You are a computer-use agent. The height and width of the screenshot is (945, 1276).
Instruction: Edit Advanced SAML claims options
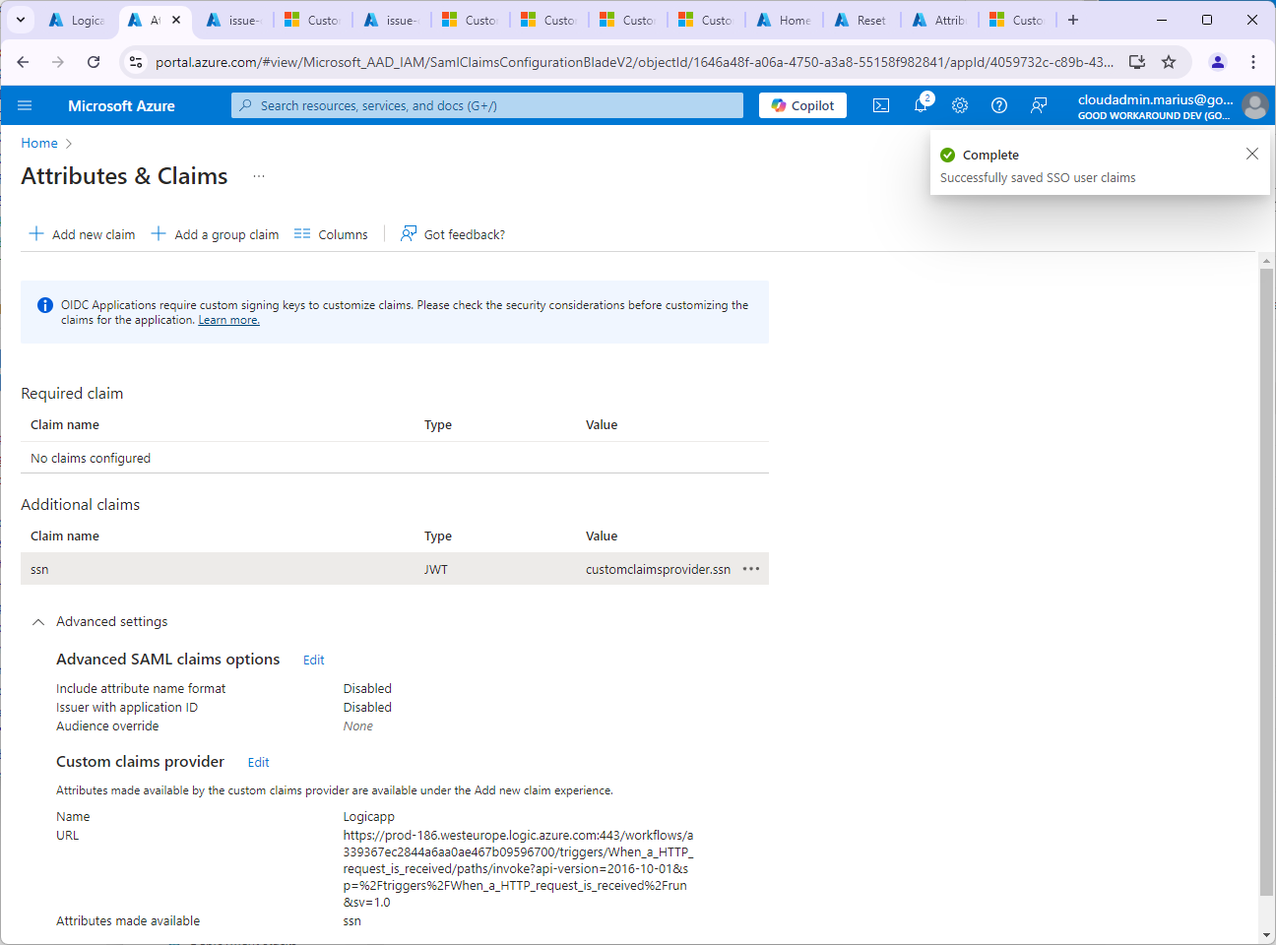(314, 661)
